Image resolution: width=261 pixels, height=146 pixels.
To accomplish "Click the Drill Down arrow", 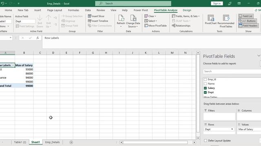I will coord(40,21).
